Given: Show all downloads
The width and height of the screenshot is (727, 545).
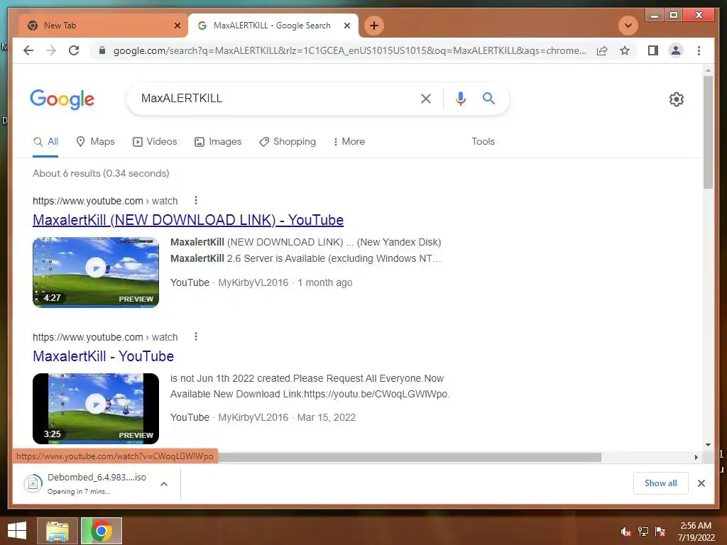Looking at the screenshot, I should click(660, 483).
